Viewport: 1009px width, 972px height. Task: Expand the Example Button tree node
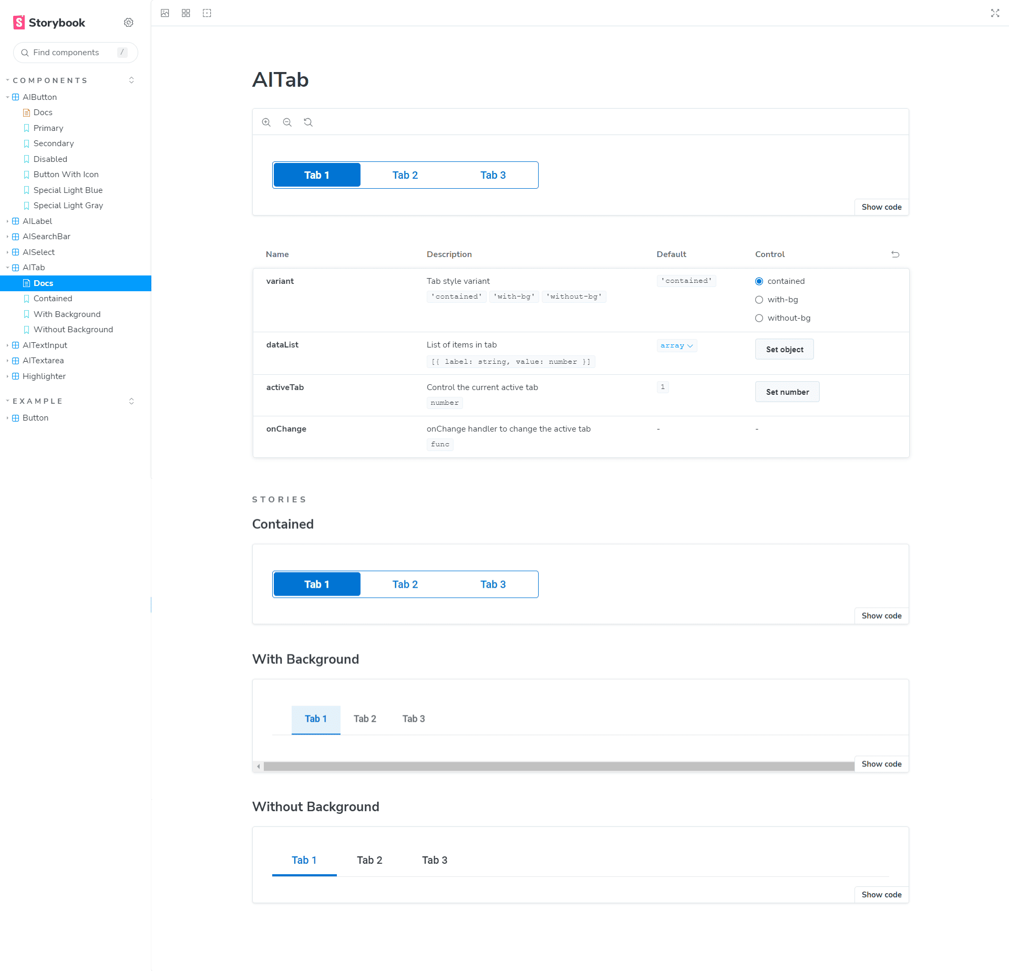7,418
